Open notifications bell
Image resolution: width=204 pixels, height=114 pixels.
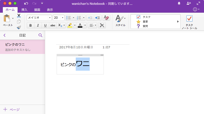[179, 3]
